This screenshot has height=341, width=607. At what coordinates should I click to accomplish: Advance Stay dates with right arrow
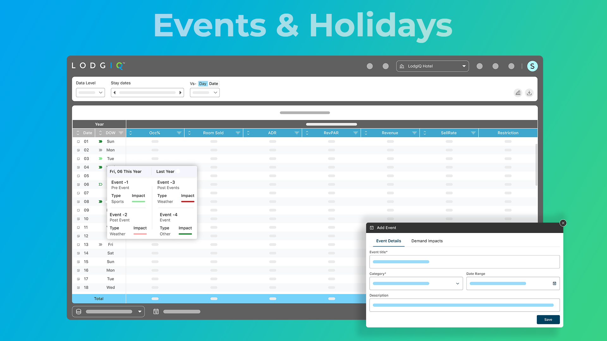click(180, 93)
